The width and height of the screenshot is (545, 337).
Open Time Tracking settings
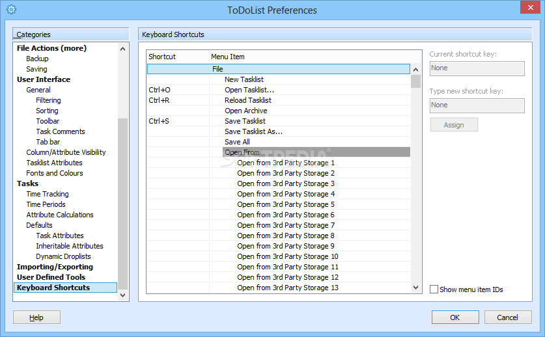point(48,194)
